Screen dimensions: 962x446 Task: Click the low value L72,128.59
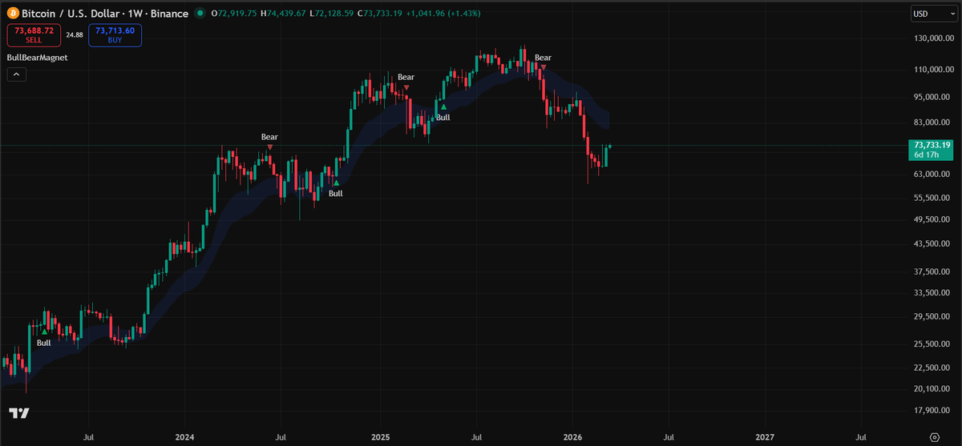(332, 13)
